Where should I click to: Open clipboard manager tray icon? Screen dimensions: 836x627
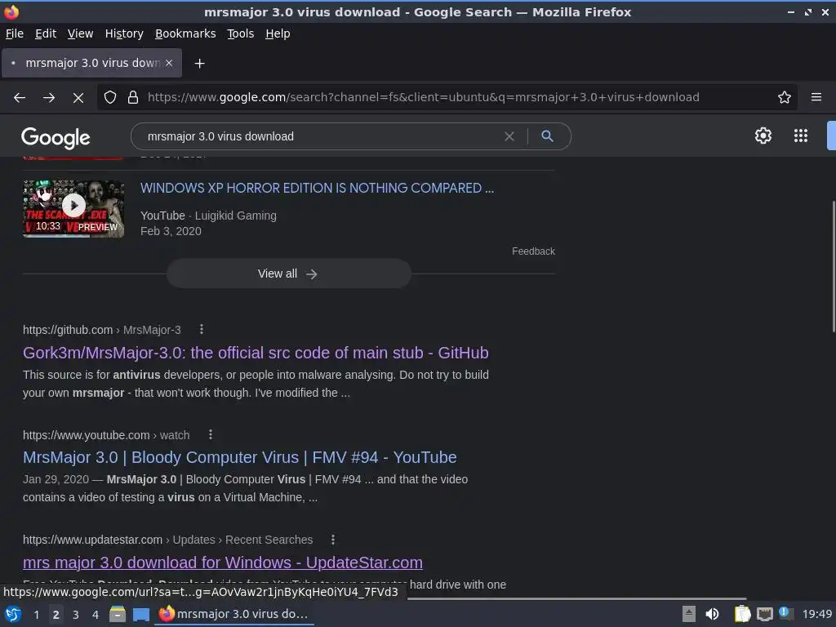742,614
